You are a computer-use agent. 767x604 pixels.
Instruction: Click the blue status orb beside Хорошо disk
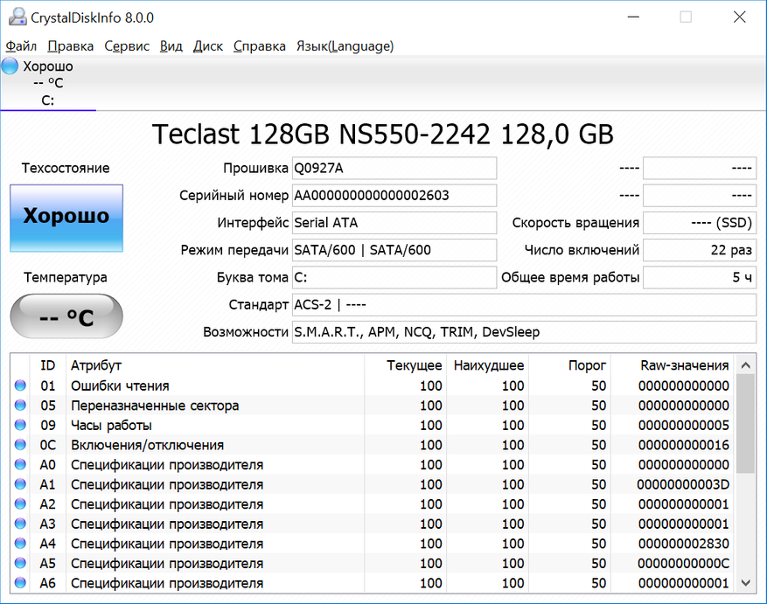point(10,66)
